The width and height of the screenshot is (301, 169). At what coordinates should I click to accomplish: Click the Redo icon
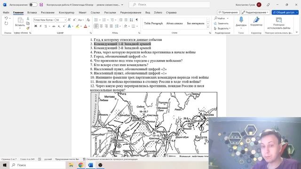[x=6, y=23]
